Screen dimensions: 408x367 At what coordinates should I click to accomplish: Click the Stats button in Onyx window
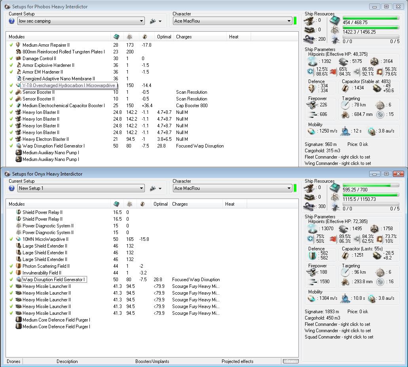pyautogui.click(x=290, y=361)
